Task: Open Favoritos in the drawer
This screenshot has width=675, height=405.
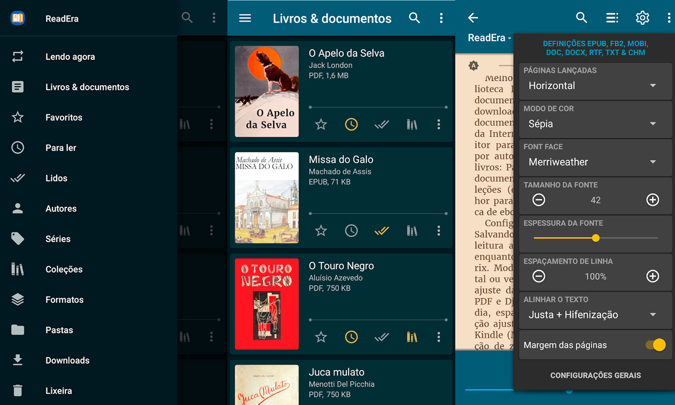Action: click(89, 117)
